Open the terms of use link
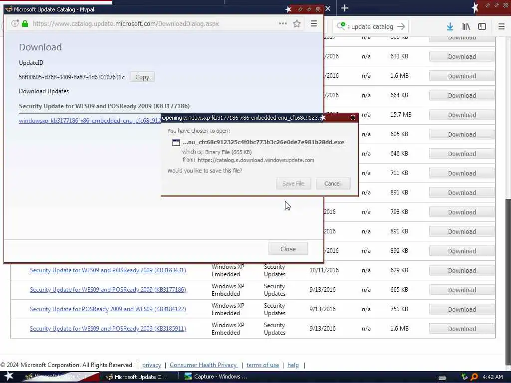Screen dimensions: 511x383 coord(262,365)
